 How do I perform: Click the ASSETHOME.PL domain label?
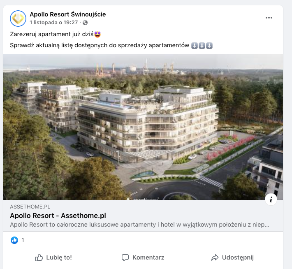30,207
